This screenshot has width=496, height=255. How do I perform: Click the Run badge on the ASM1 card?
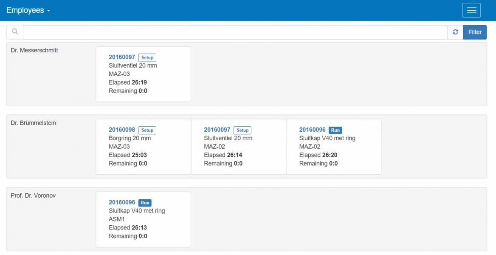tap(145, 203)
